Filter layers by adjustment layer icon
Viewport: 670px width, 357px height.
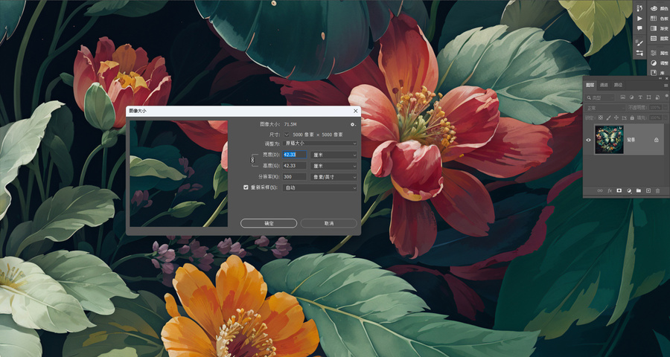[631, 97]
